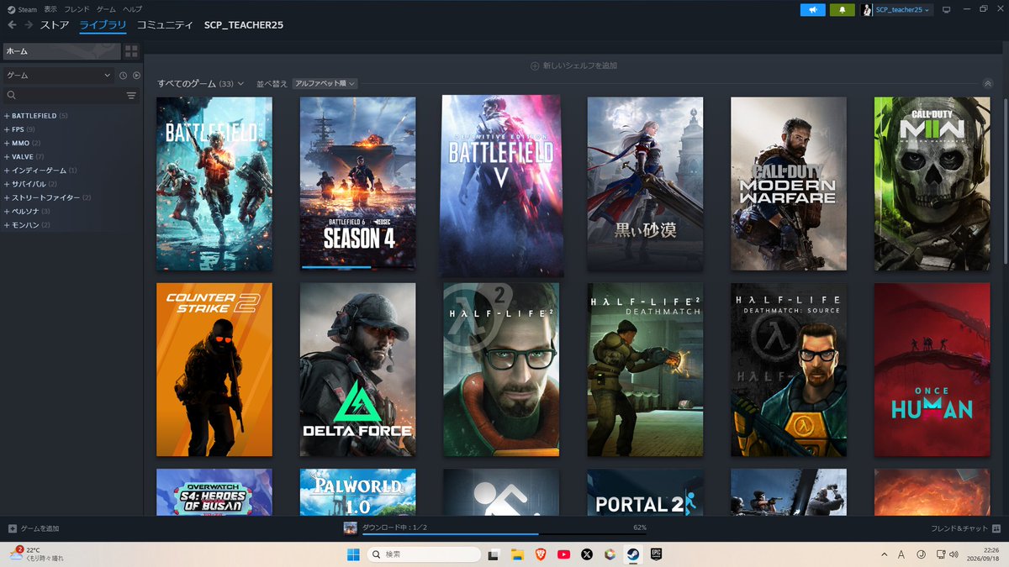
Task: Open the Counter-Strike 2 game cover
Action: point(214,370)
